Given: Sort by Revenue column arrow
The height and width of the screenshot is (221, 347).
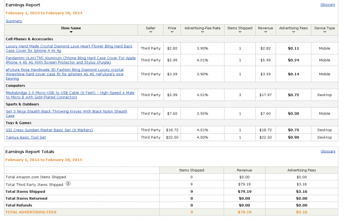Looking at the screenshot, I should click(266, 32).
